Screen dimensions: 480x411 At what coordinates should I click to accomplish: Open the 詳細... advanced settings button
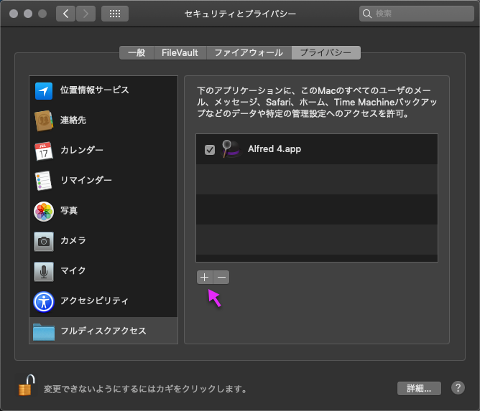pyautogui.click(x=419, y=388)
